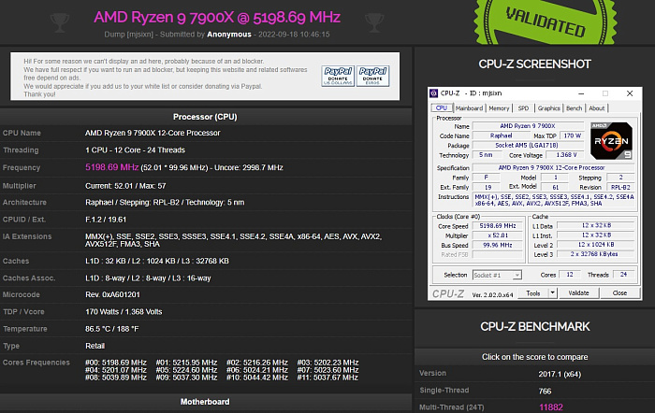Click the pink frequency value 5198.69 MHz
This screenshot has height=413, width=655.
[x=112, y=167]
